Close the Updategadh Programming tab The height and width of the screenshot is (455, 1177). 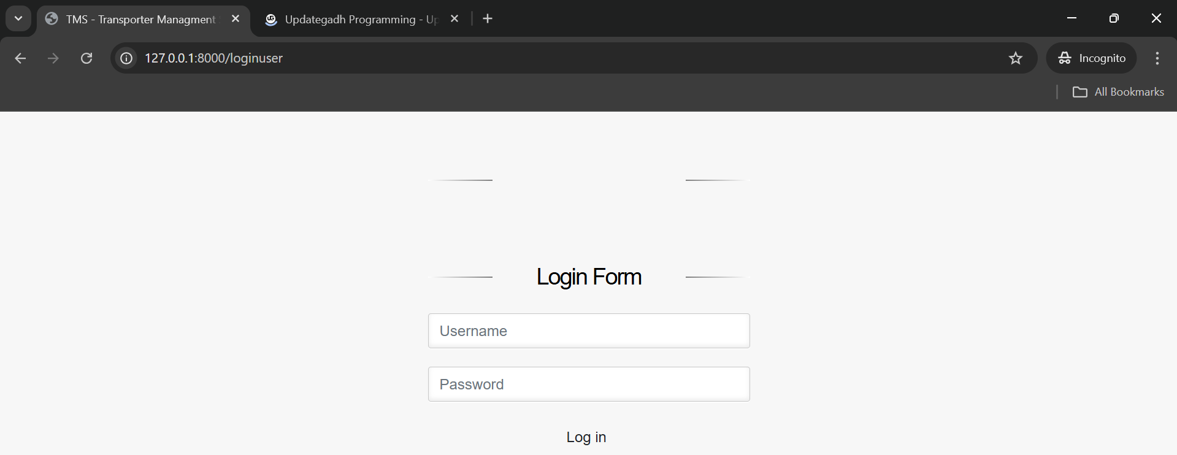454,19
